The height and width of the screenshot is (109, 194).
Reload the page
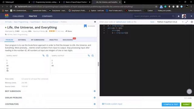tap(11, 7)
